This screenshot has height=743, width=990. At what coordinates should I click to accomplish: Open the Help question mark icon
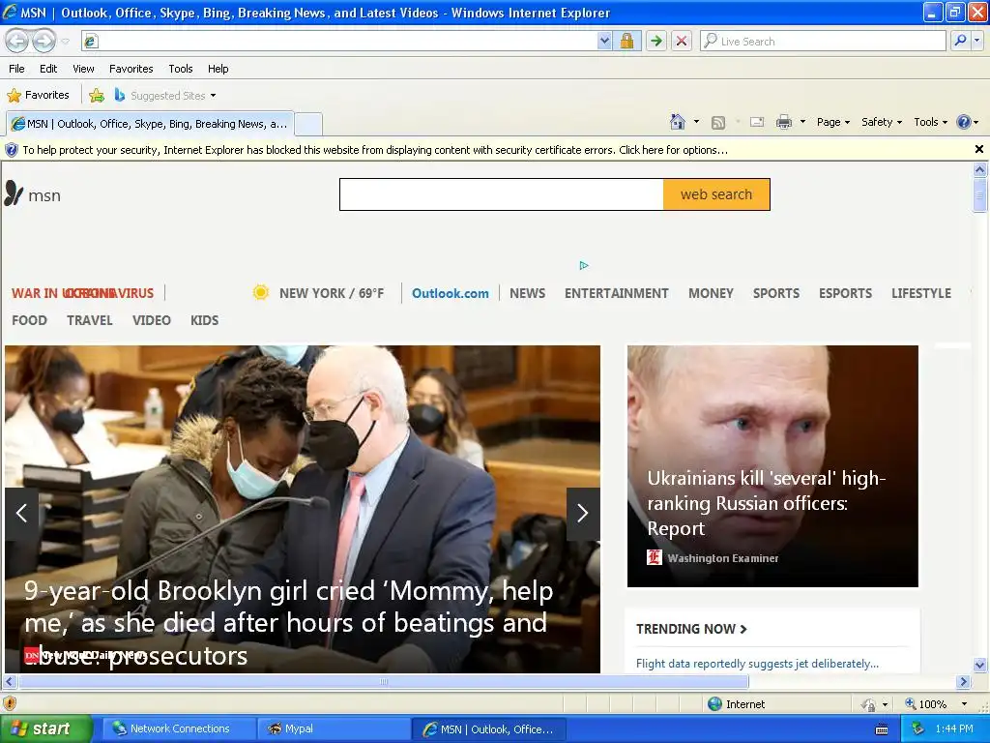(964, 122)
